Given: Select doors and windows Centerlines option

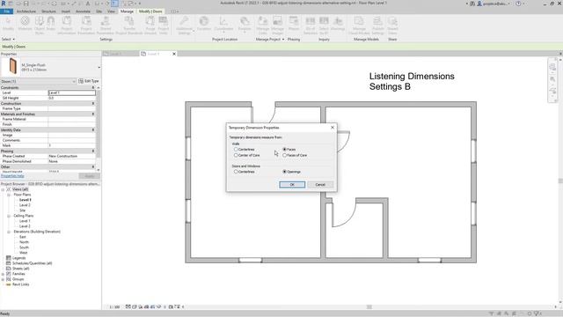Looking at the screenshot, I should (x=236, y=172).
